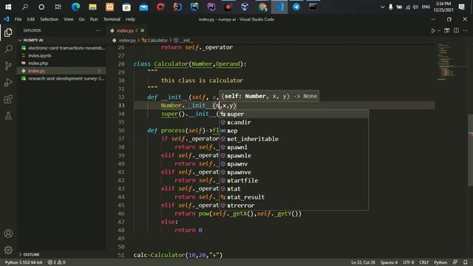Change indentation via Spaces: 4
The width and height of the screenshot is (473, 266).
click(x=389, y=262)
